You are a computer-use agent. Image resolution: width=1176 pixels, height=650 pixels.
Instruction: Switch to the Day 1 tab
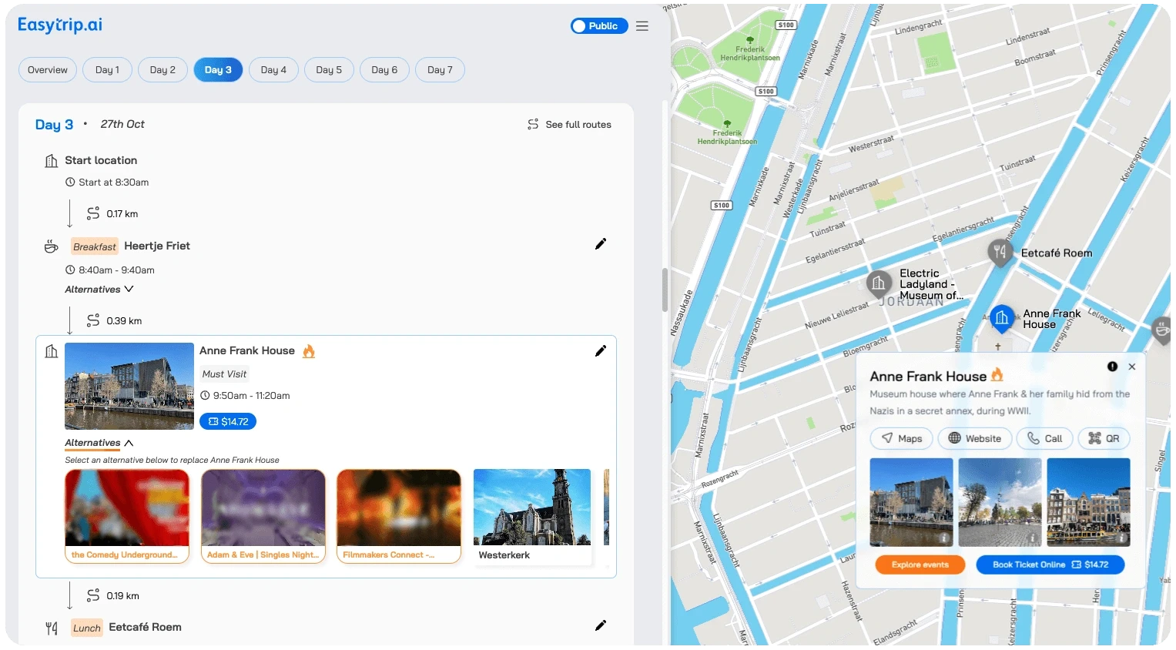coord(107,70)
